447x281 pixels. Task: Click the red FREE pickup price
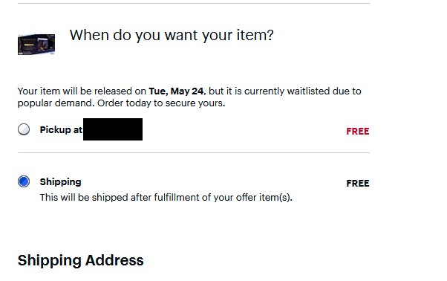358,132
